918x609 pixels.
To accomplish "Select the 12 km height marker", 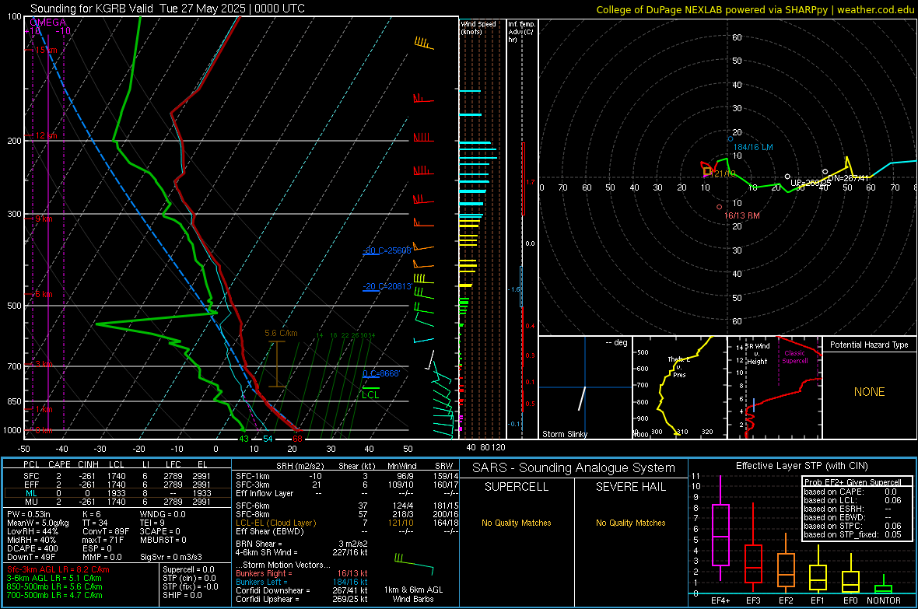I will point(46,136).
